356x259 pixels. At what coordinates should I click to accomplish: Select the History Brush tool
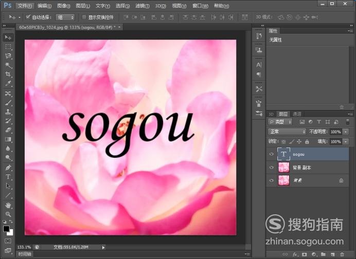tap(8, 121)
